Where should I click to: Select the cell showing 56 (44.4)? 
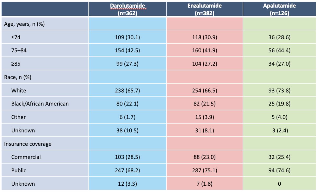(279, 51)
